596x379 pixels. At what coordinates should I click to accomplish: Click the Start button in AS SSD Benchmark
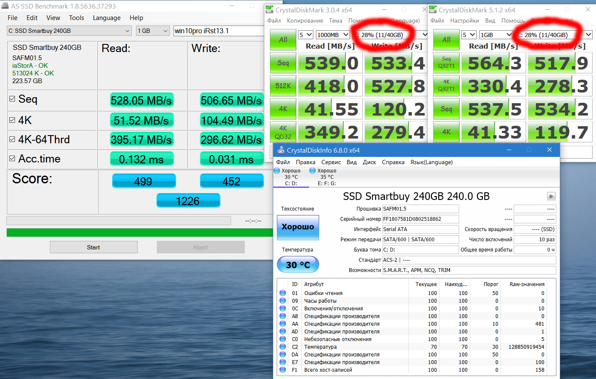click(94, 247)
